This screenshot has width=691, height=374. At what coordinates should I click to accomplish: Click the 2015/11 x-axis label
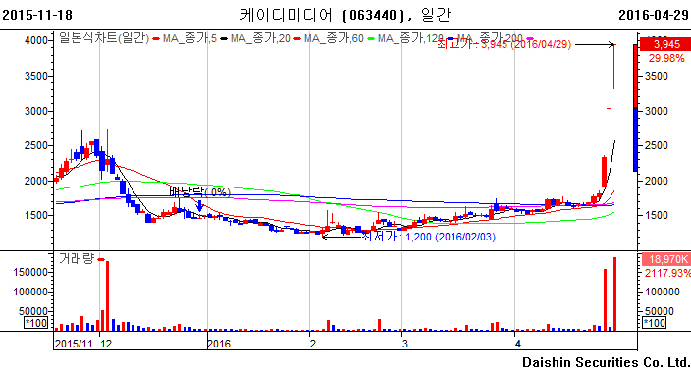[x=74, y=344]
